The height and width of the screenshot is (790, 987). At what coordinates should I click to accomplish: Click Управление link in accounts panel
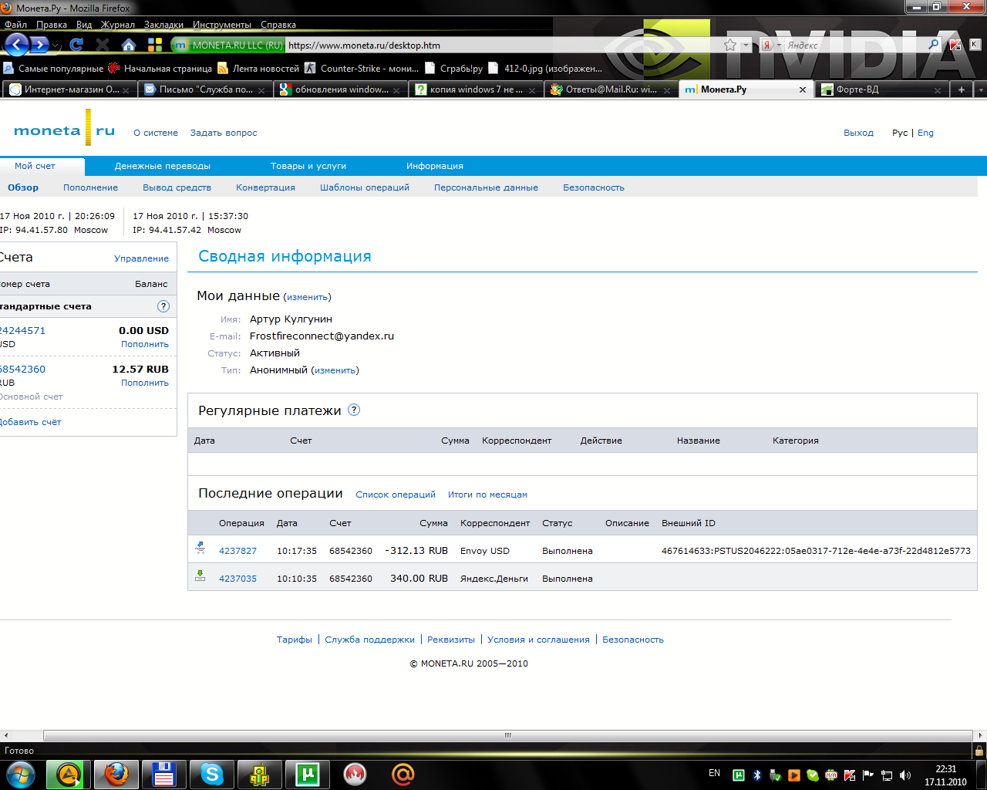click(x=141, y=258)
